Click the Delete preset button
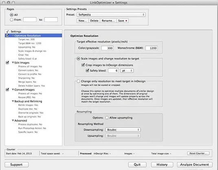Viewport: 218px width, 170px height. click(x=94, y=21)
